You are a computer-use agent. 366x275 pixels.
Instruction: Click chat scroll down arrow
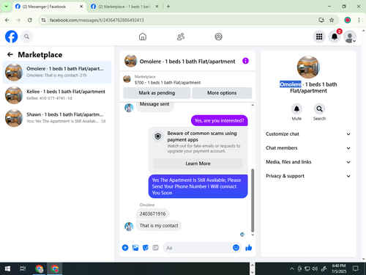(253, 235)
